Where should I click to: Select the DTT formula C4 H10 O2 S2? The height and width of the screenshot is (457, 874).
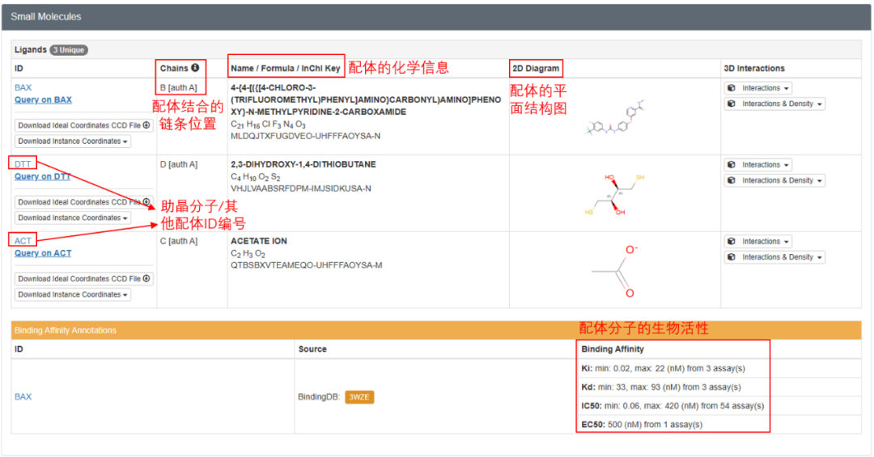[255, 177]
